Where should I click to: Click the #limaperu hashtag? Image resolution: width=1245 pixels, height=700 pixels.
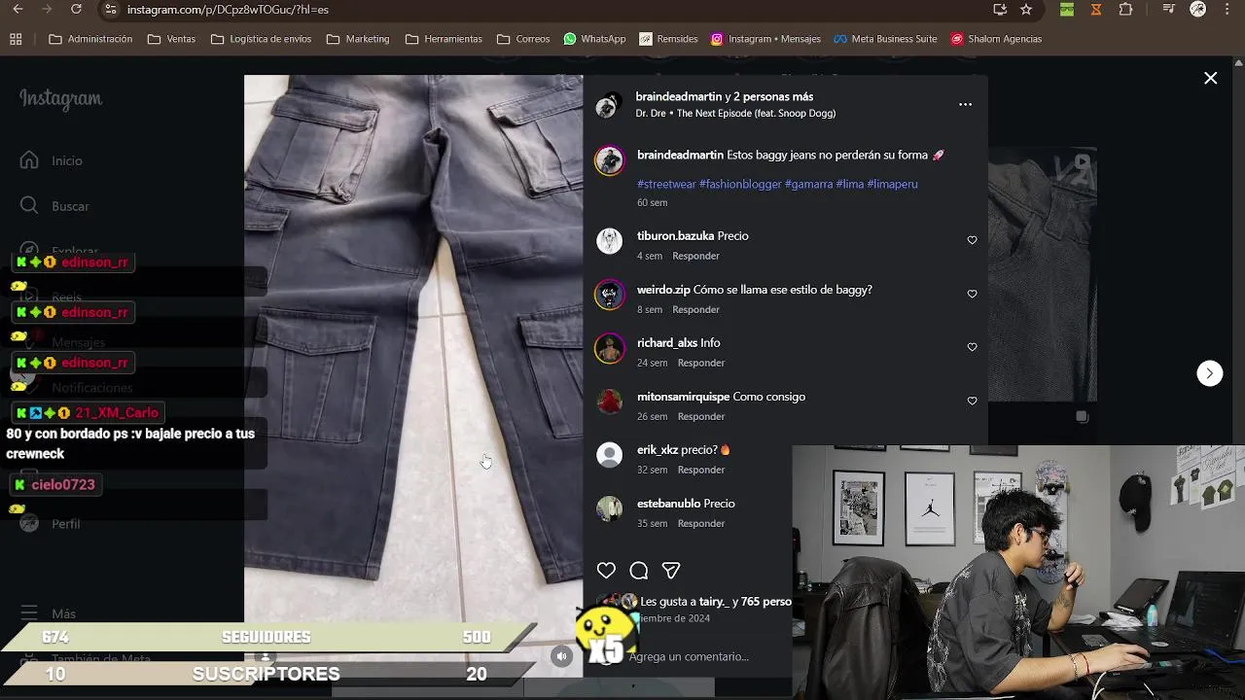tap(892, 184)
